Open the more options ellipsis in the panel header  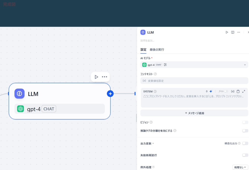coord(239,32)
